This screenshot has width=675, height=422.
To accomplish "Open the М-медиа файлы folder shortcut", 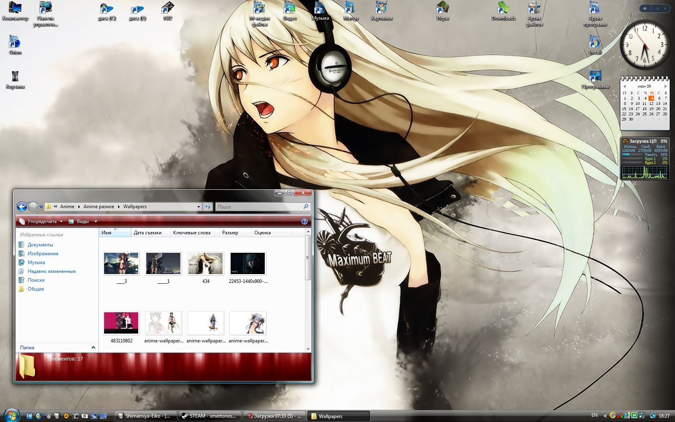I will [259, 14].
